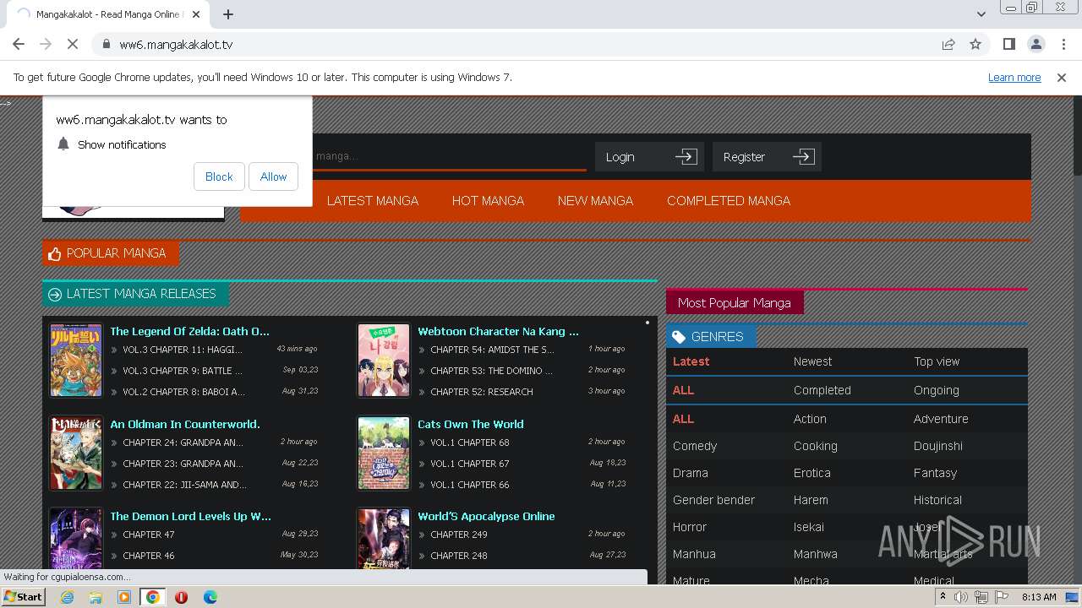The image size is (1082, 608).
Task: Focus the Search manga input field
Action: pyautogui.click(x=448, y=156)
